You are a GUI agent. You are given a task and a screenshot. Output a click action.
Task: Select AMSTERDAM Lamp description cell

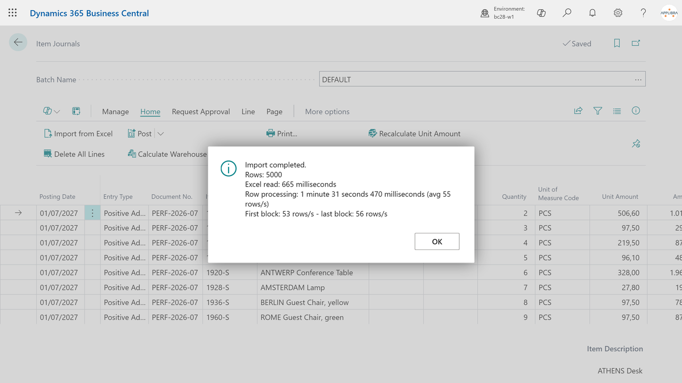(x=313, y=287)
